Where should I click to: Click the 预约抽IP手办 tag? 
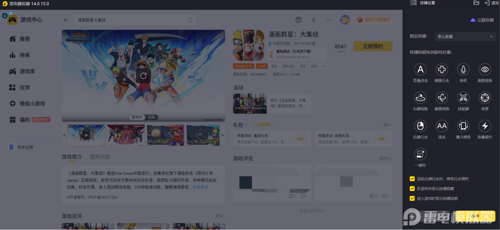(x=244, y=66)
